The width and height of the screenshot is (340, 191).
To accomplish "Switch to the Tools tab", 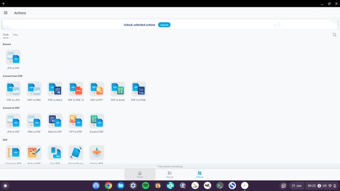I will tap(6, 34).
